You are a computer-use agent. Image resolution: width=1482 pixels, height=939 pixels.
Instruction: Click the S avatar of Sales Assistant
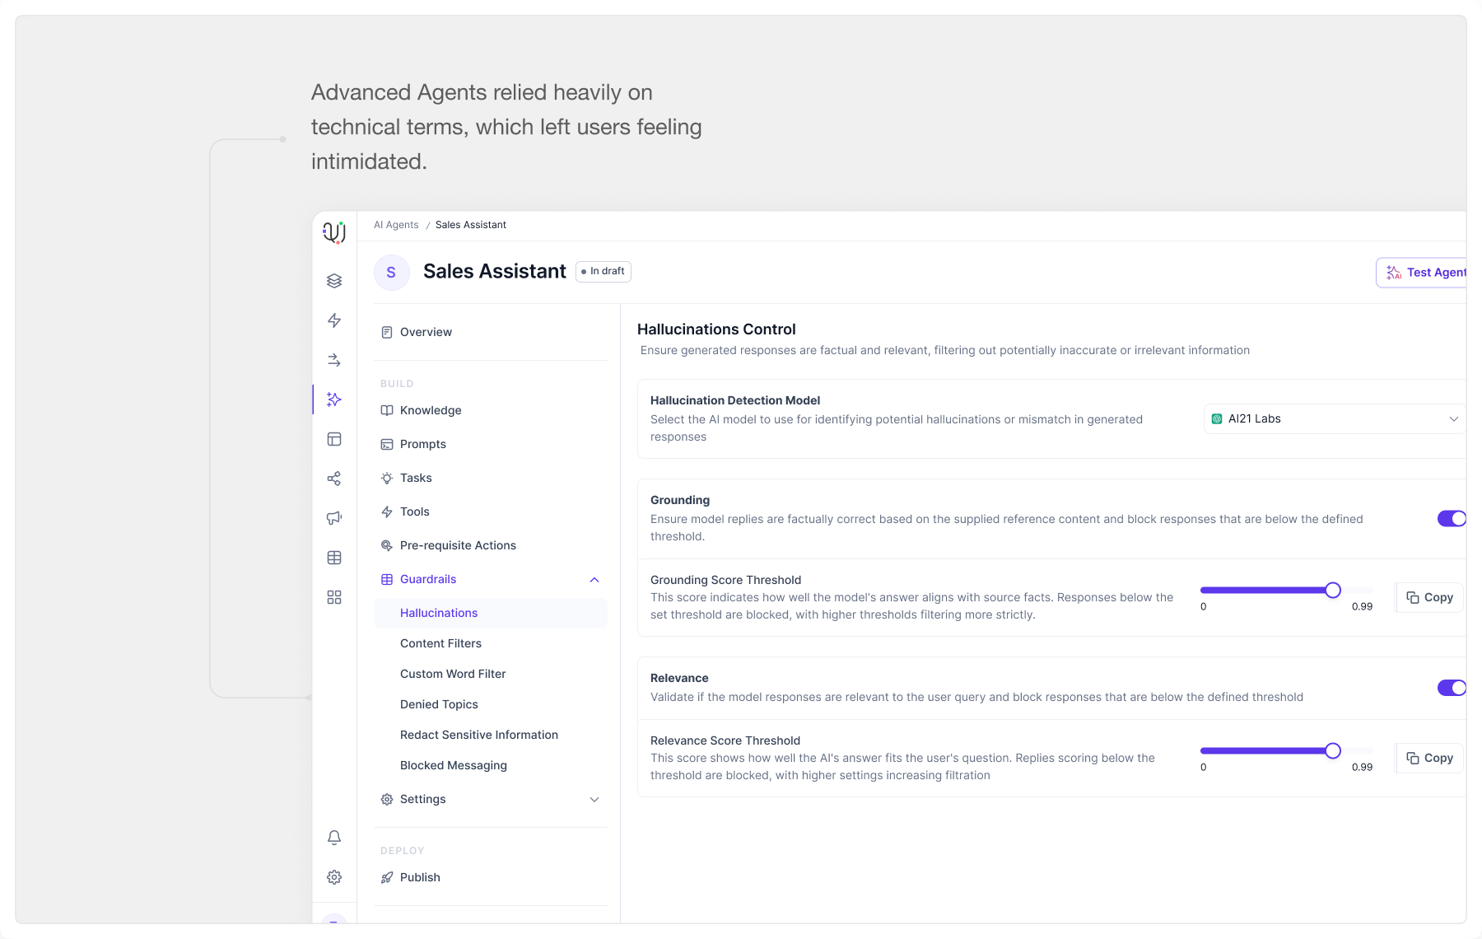pyautogui.click(x=392, y=273)
